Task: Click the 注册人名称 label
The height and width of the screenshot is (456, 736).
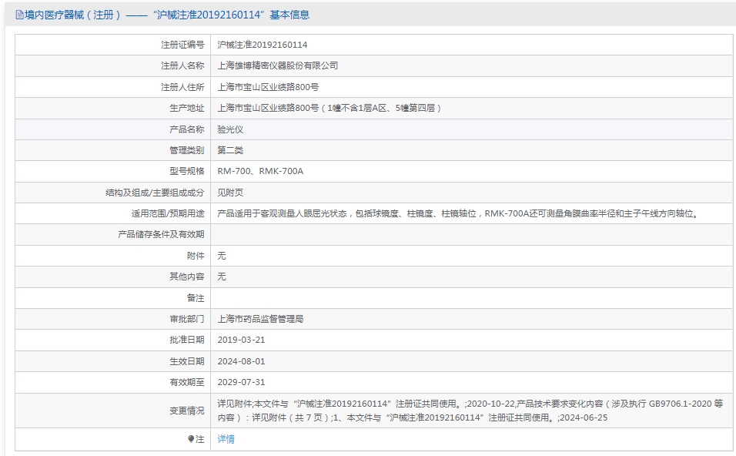Action: click(x=182, y=65)
